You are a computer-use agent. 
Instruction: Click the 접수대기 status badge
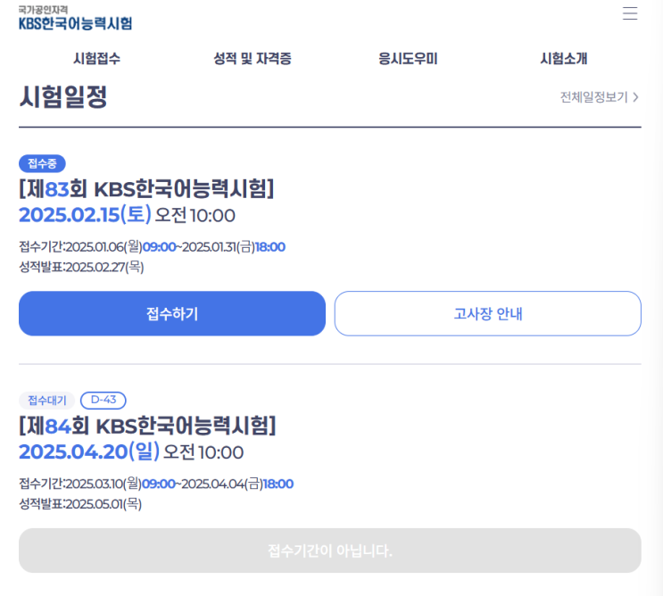46,400
